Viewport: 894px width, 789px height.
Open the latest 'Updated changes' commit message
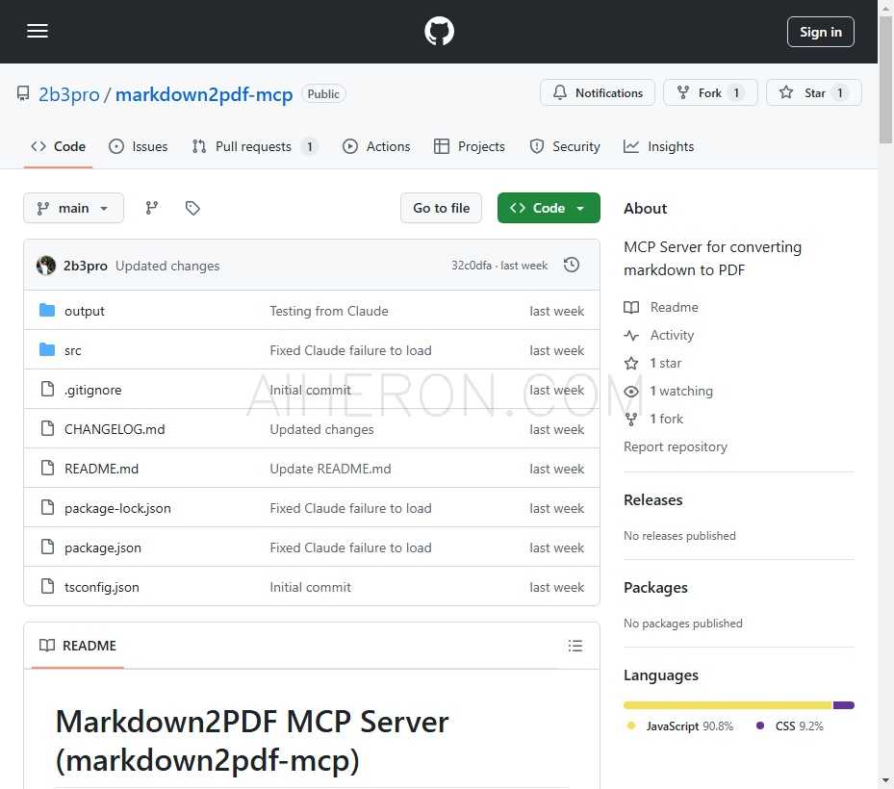tap(167, 266)
